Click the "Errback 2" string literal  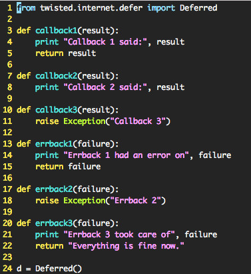point(136,201)
